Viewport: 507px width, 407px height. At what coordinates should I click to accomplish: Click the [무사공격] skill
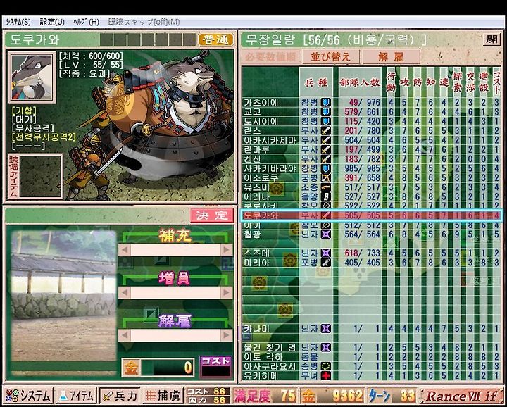(x=32, y=128)
